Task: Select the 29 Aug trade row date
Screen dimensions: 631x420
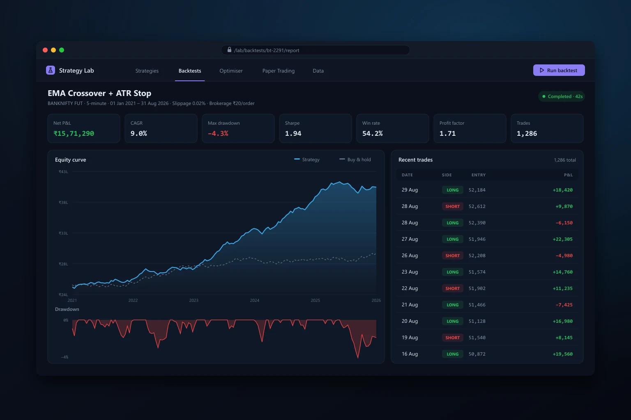Action: pos(410,190)
